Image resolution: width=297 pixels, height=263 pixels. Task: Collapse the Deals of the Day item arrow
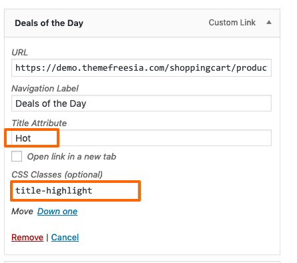click(x=269, y=22)
